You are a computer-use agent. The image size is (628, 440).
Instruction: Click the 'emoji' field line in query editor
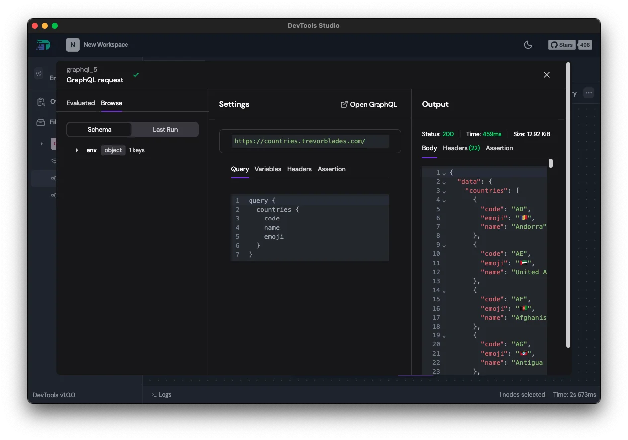pyautogui.click(x=274, y=236)
